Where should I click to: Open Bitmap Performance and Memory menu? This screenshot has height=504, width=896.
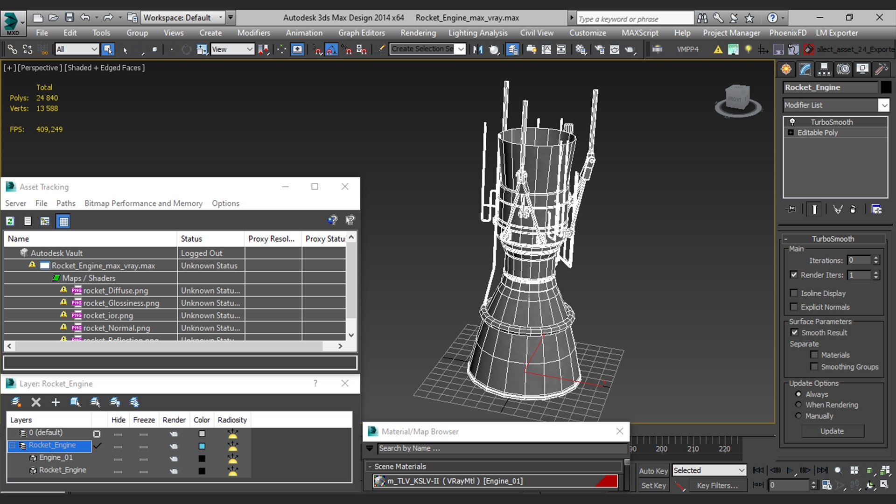[x=143, y=203]
